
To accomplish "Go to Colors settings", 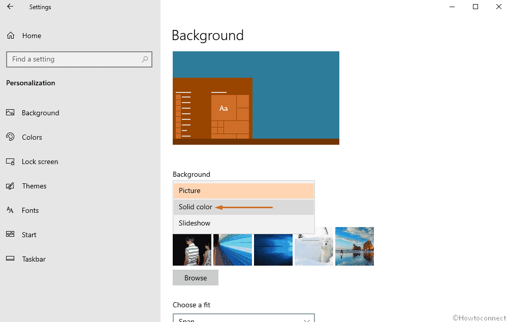I will pyautogui.click(x=31, y=137).
